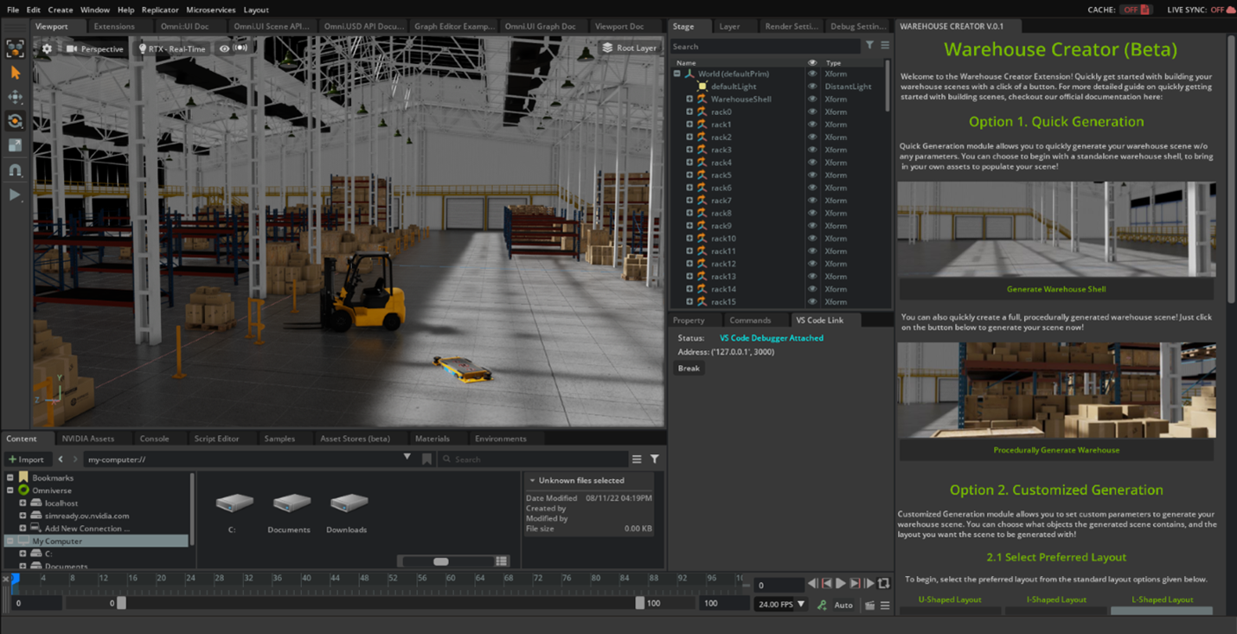This screenshot has width=1237, height=634.
Task: Toggle visibility of WarehouseShell
Action: tap(812, 99)
